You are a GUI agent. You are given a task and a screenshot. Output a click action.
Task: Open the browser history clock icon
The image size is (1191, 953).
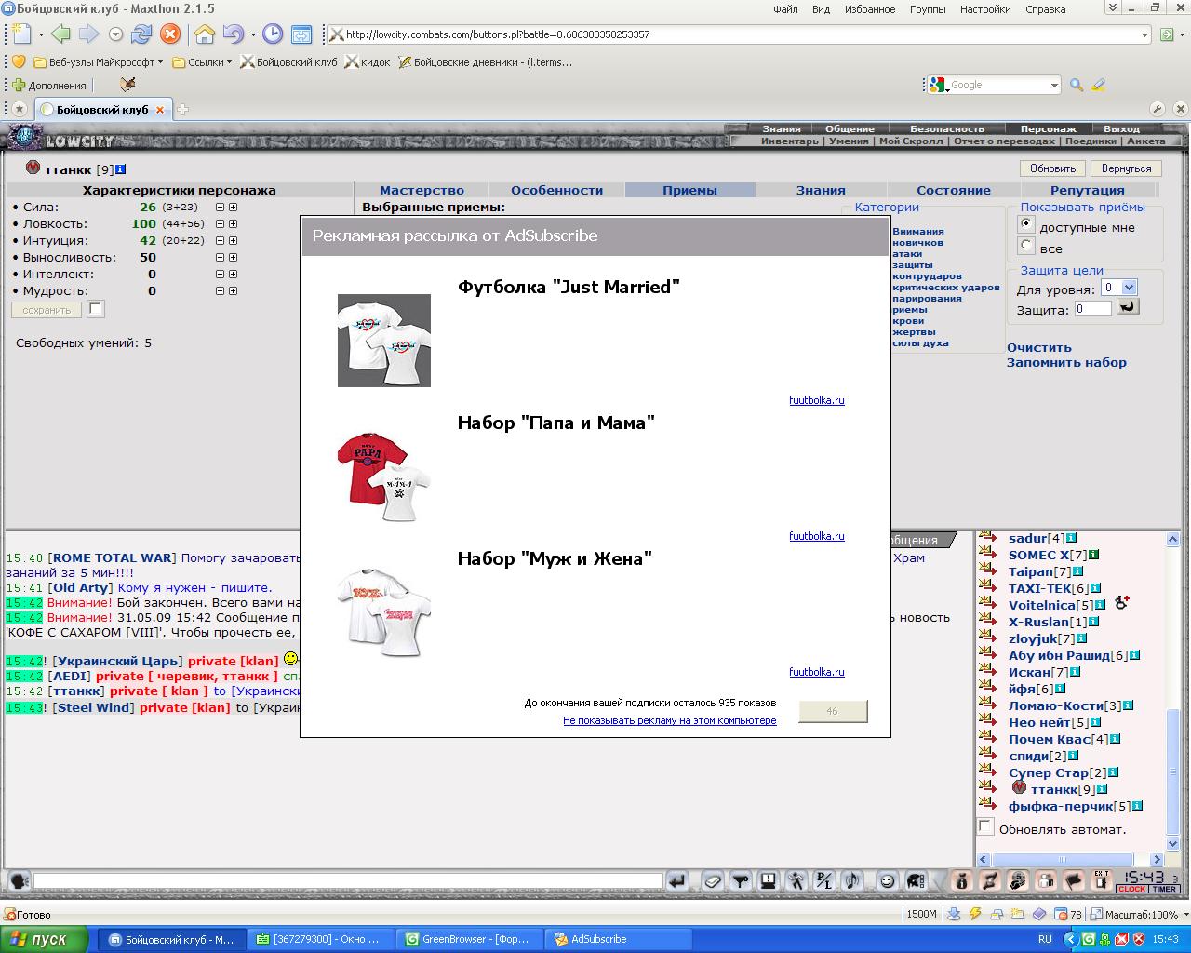click(x=272, y=34)
